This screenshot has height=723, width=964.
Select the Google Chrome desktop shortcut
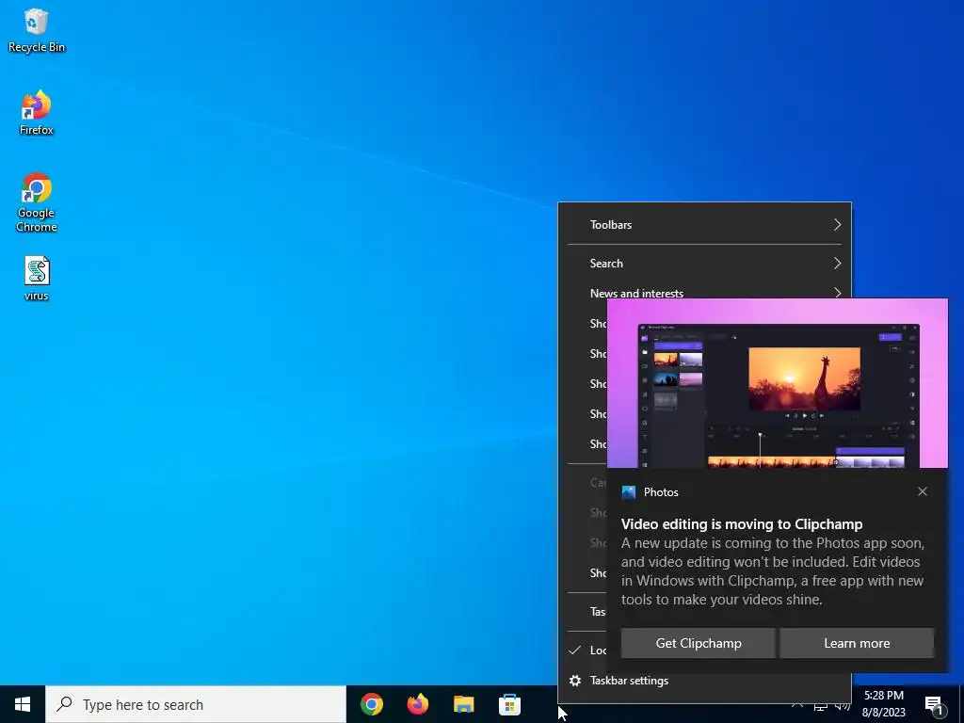pyautogui.click(x=37, y=202)
